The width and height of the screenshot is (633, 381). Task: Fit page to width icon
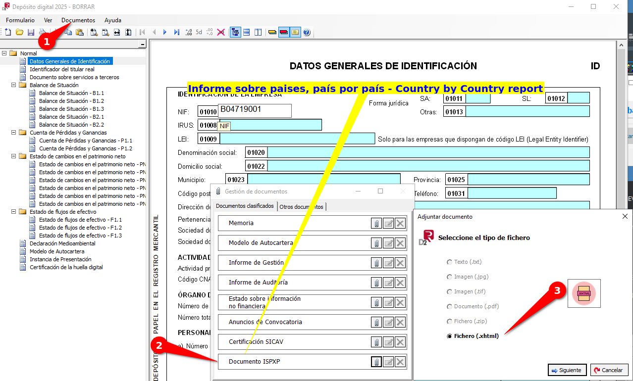pos(117,32)
